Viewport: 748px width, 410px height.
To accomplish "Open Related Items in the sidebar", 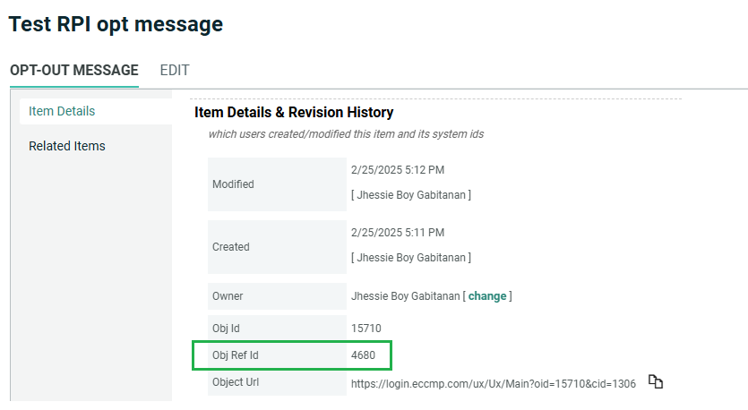I will point(67,146).
